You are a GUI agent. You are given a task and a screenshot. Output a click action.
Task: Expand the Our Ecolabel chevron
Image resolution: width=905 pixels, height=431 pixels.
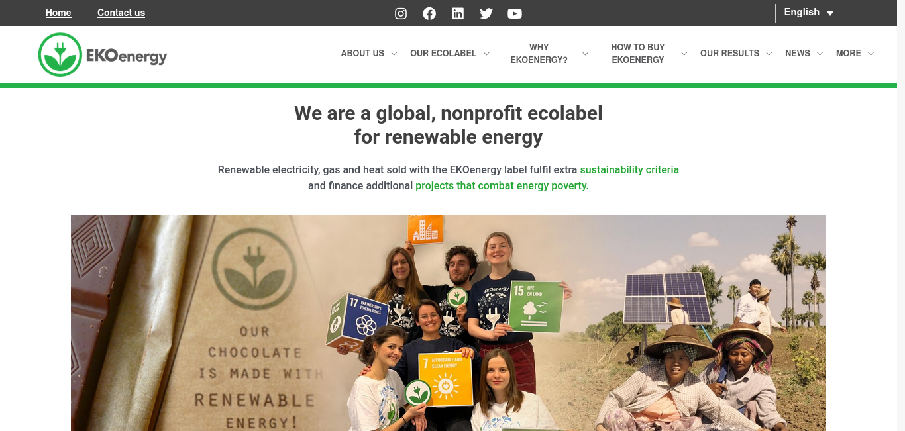(x=486, y=54)
